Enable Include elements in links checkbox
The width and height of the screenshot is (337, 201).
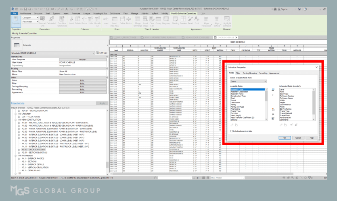(x=232, y=131)
